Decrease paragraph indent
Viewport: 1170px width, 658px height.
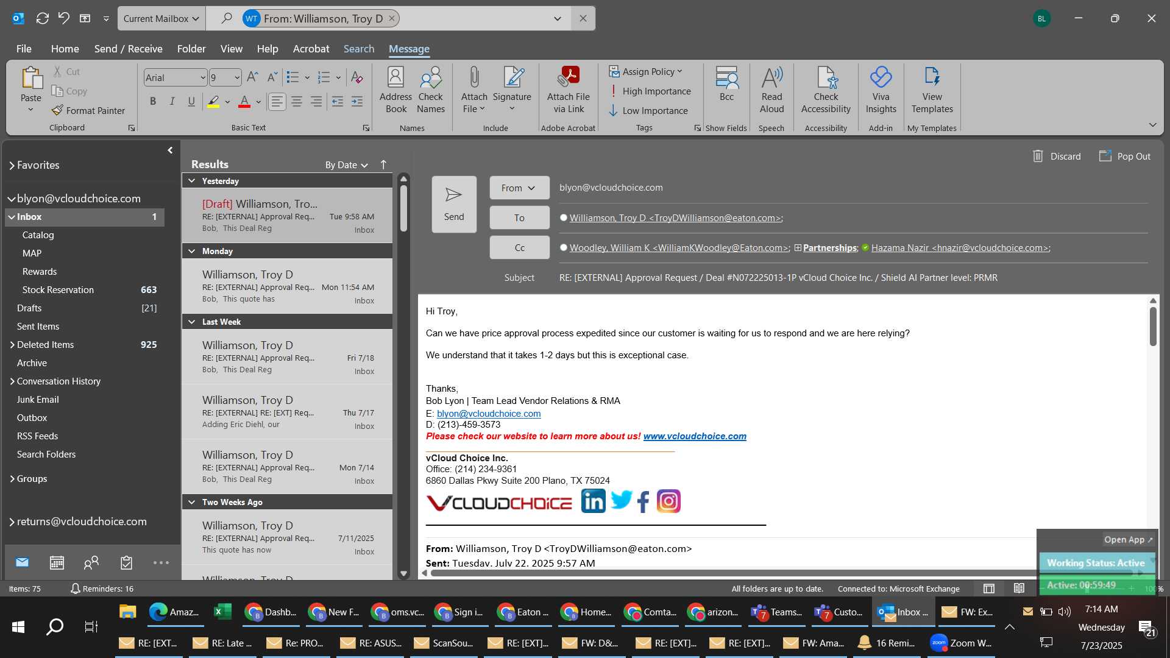pyautogui.click(x=338, y=102)
